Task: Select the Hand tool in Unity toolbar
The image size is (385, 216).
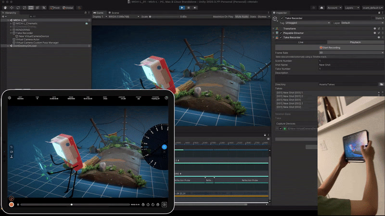Action: pyautogui.click(x=5, y=8)
